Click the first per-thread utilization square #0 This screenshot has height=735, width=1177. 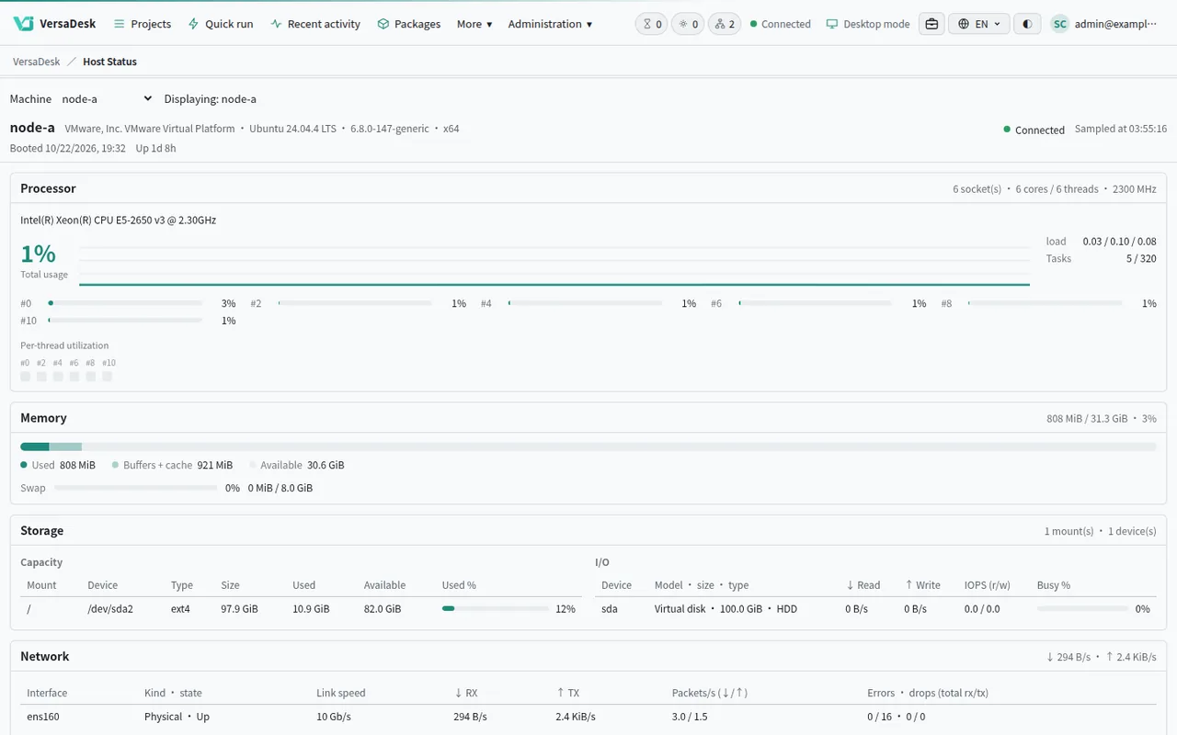[26, 377]
